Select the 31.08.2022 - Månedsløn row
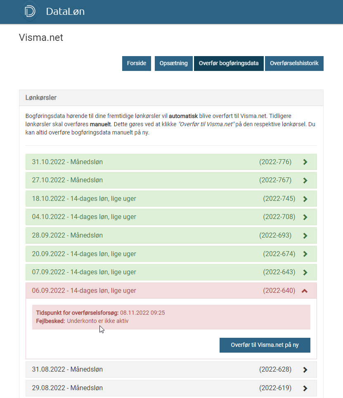Screen dimensions: 343x398 [67, 370]
